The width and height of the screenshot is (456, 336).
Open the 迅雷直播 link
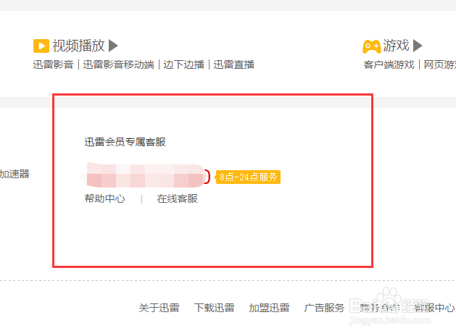[x=234, y=64]
